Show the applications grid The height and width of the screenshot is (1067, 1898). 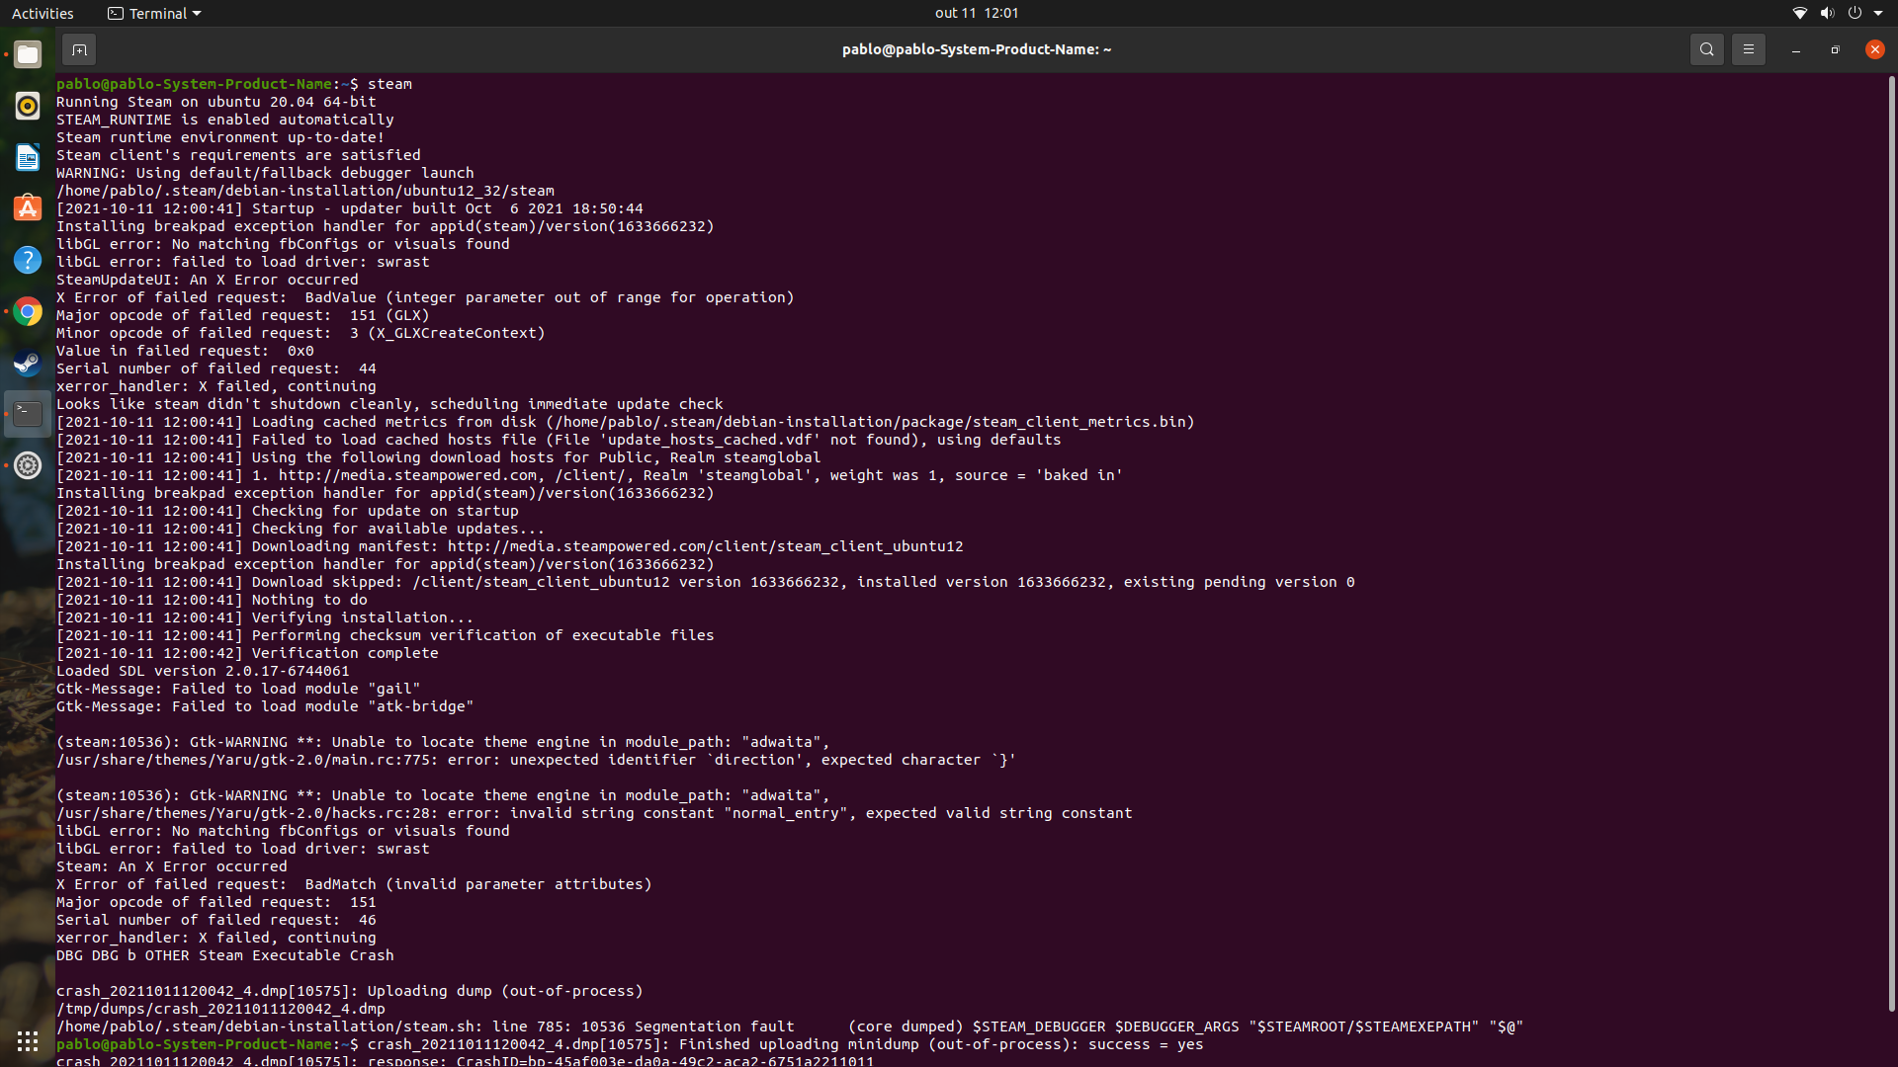[x=28, y=1040]
